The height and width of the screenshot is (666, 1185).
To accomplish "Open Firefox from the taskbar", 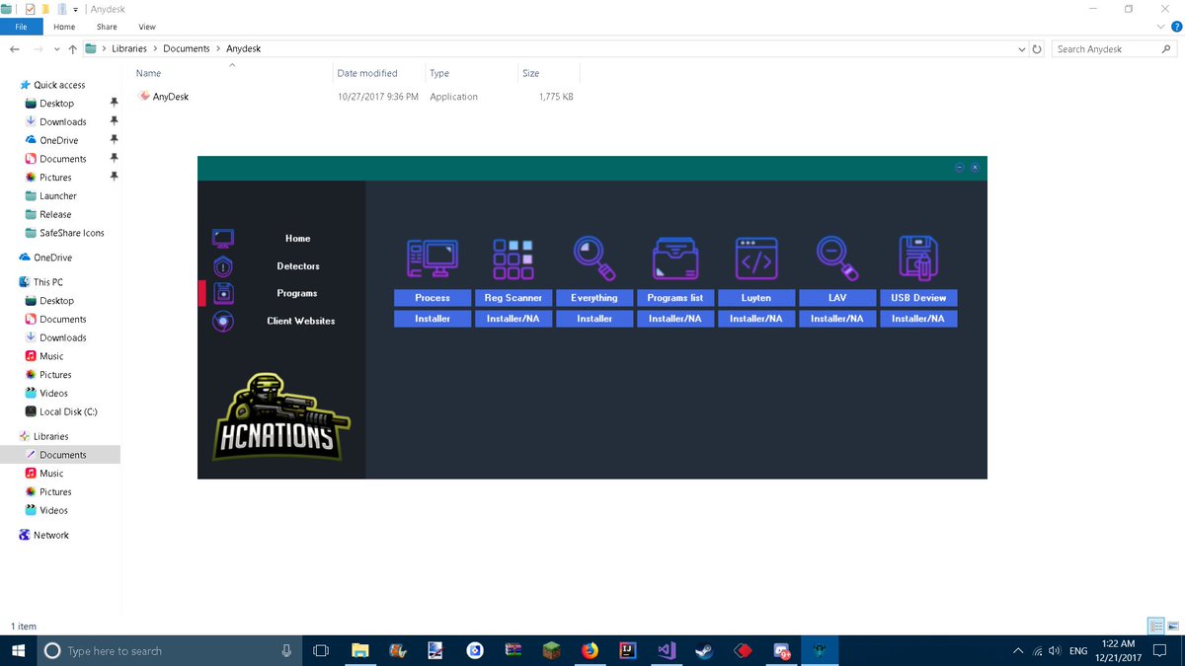I will tap(590, 651).
